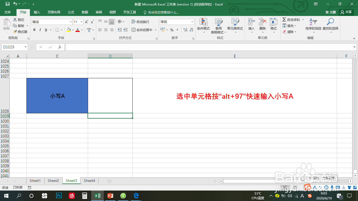Align text left horizontally

(x=100, y=30)
